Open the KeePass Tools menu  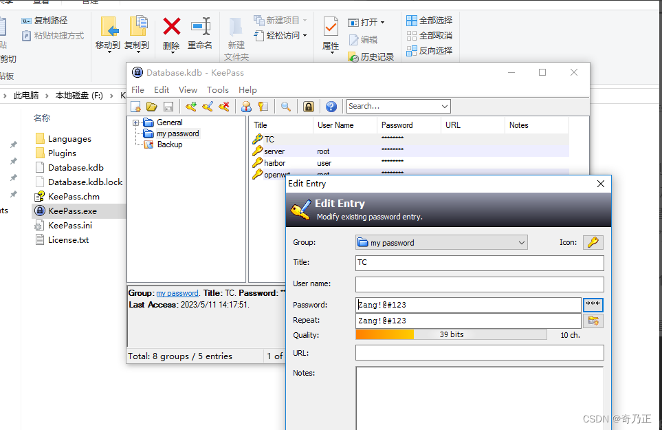(218, 90)
